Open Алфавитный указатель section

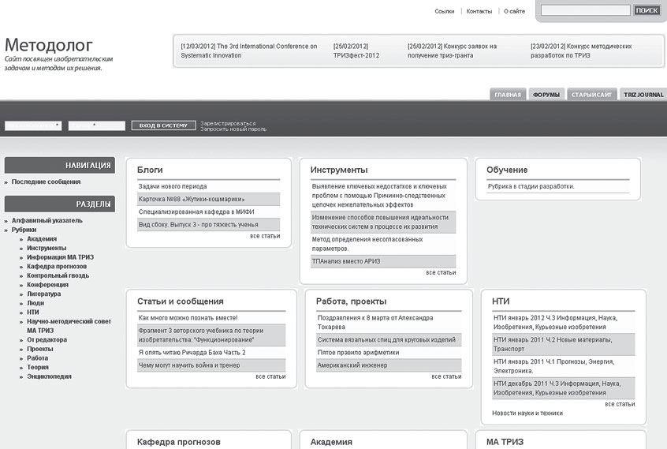tap(47, 220)
